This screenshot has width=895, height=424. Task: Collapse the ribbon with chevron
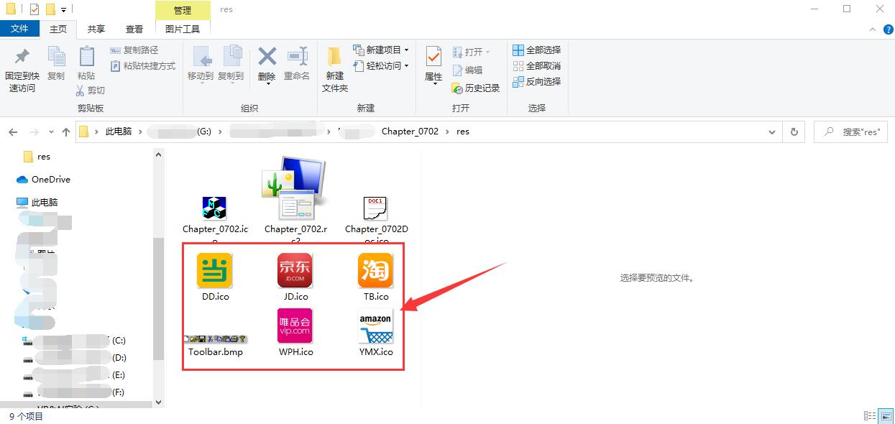872,29
